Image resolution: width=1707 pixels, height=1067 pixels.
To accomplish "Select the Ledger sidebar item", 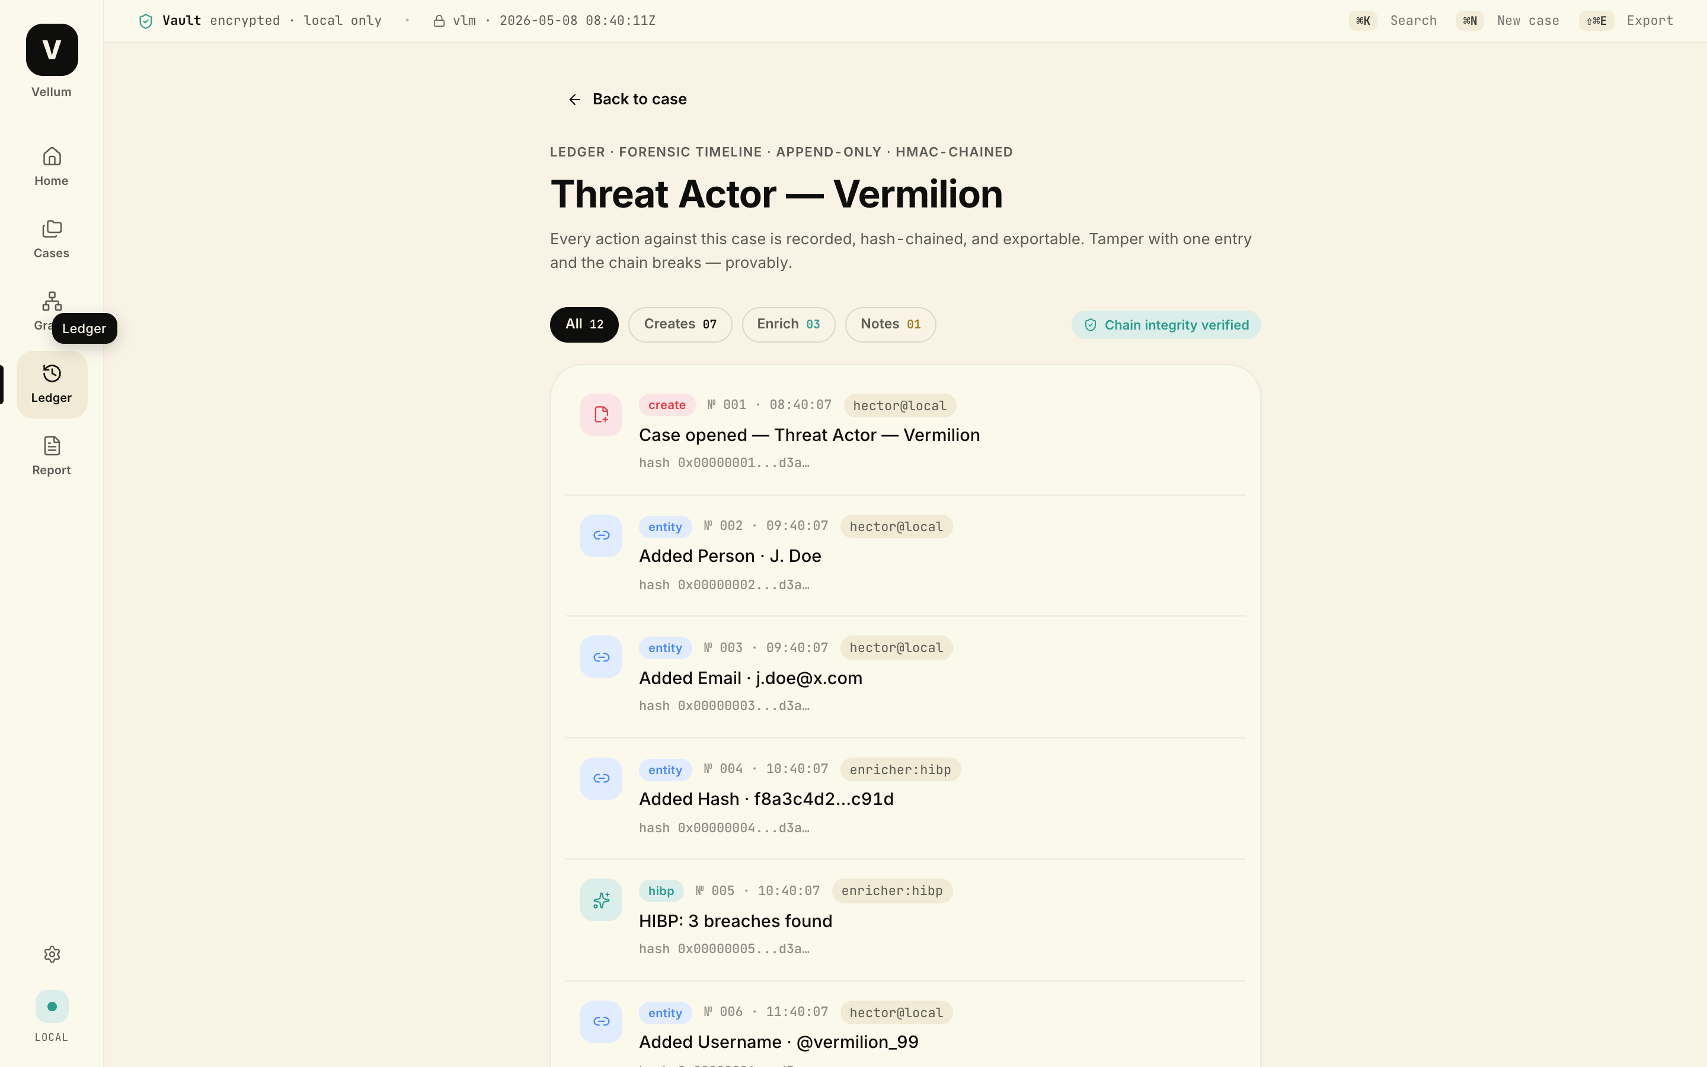I will click(52, 385).
